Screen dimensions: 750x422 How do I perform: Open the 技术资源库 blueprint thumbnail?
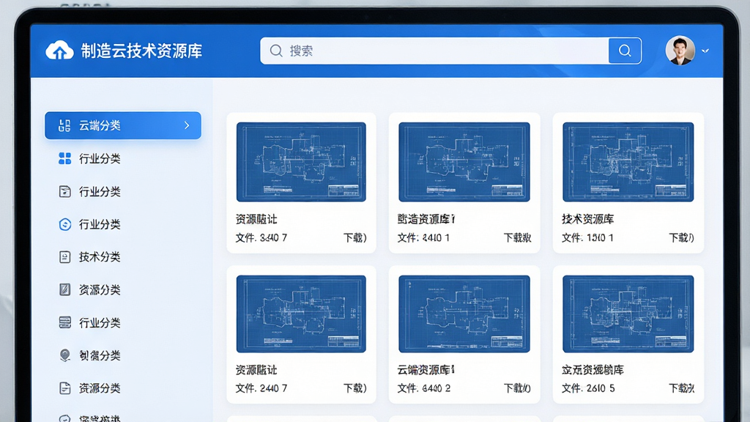point(628,162)
